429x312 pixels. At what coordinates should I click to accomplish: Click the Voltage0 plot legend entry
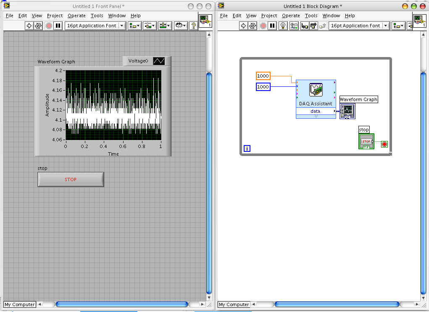click(x=138, y=61)
